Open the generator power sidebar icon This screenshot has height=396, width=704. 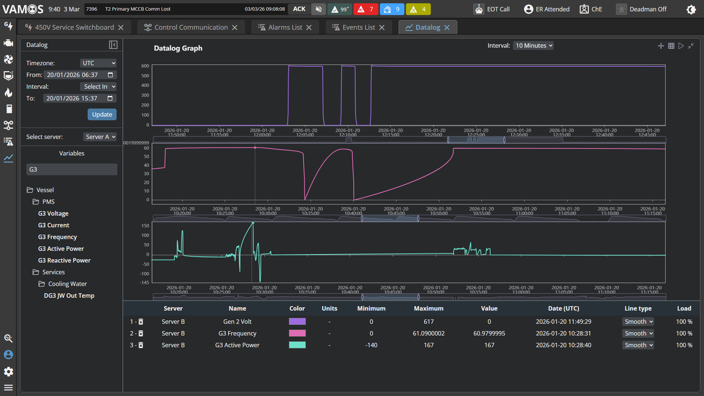point(8,26)
